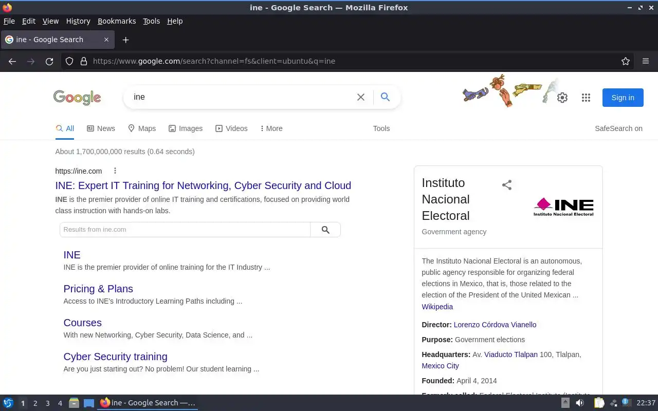This screenshot has height=411, width=658.
Task: Click the update notification tray icon
Action: coord(626,402)
